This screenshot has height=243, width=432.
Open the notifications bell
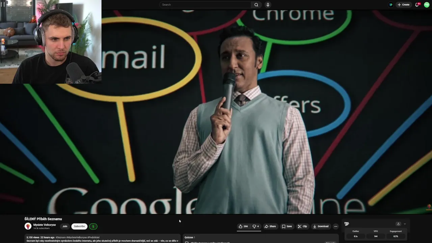(417, 5)
